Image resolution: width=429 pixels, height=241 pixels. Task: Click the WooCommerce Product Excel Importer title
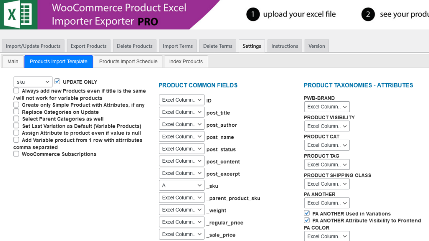[119, 15]
